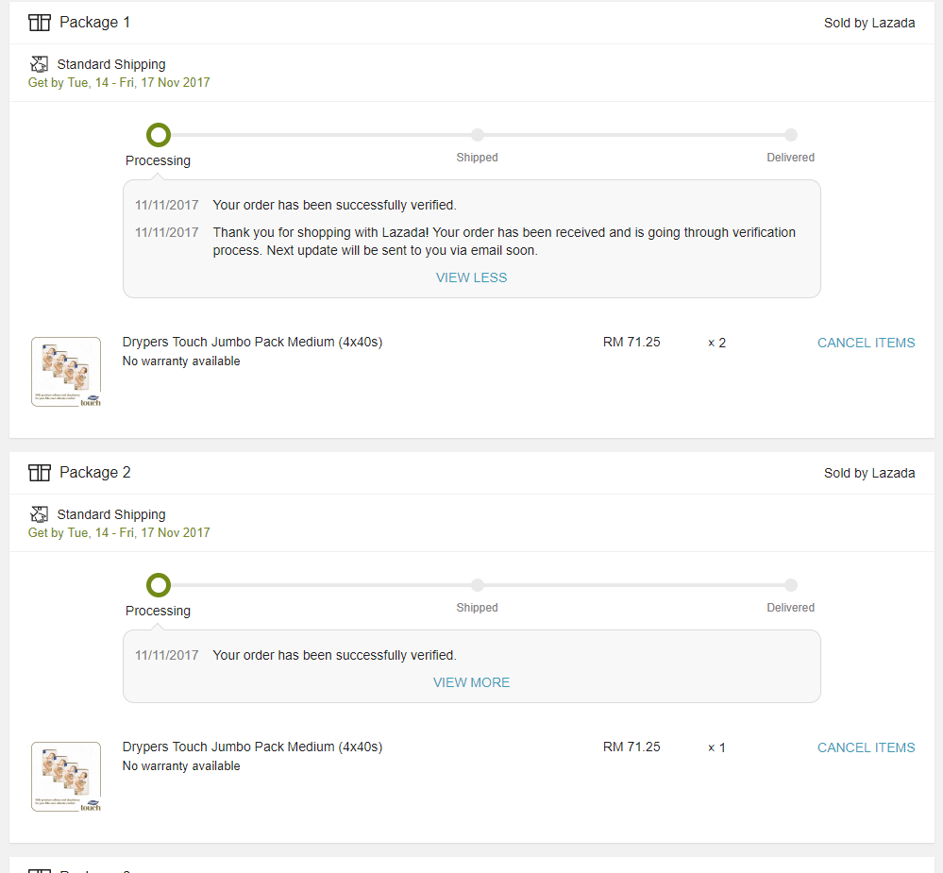Collapse Package 1 updates with View Less
Screen dimensions: 943x873
(x=471, y=277)
